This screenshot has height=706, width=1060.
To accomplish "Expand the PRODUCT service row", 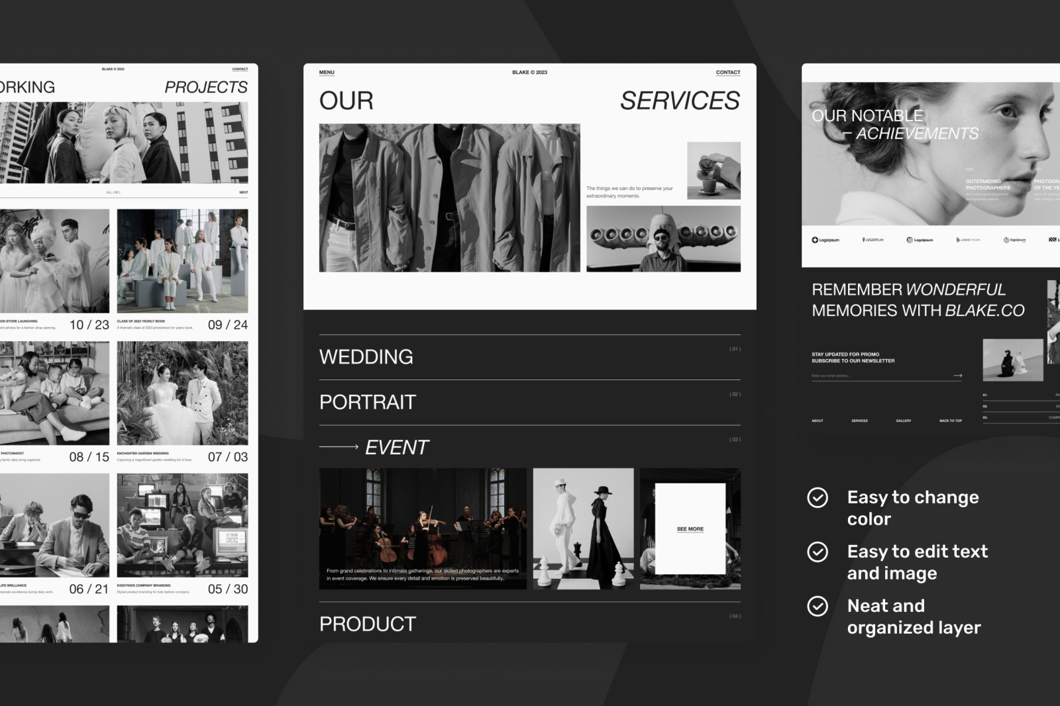I will [x=529, y=623].
